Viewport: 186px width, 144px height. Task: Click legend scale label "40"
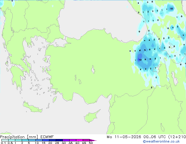77,143
